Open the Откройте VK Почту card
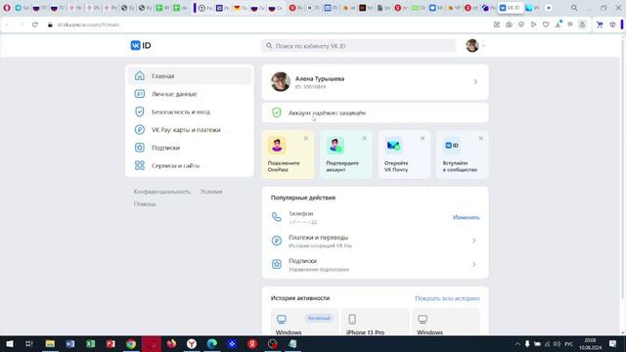Image resolution: width=626 pixels, height=352 pixels. (x=404, y=154)
